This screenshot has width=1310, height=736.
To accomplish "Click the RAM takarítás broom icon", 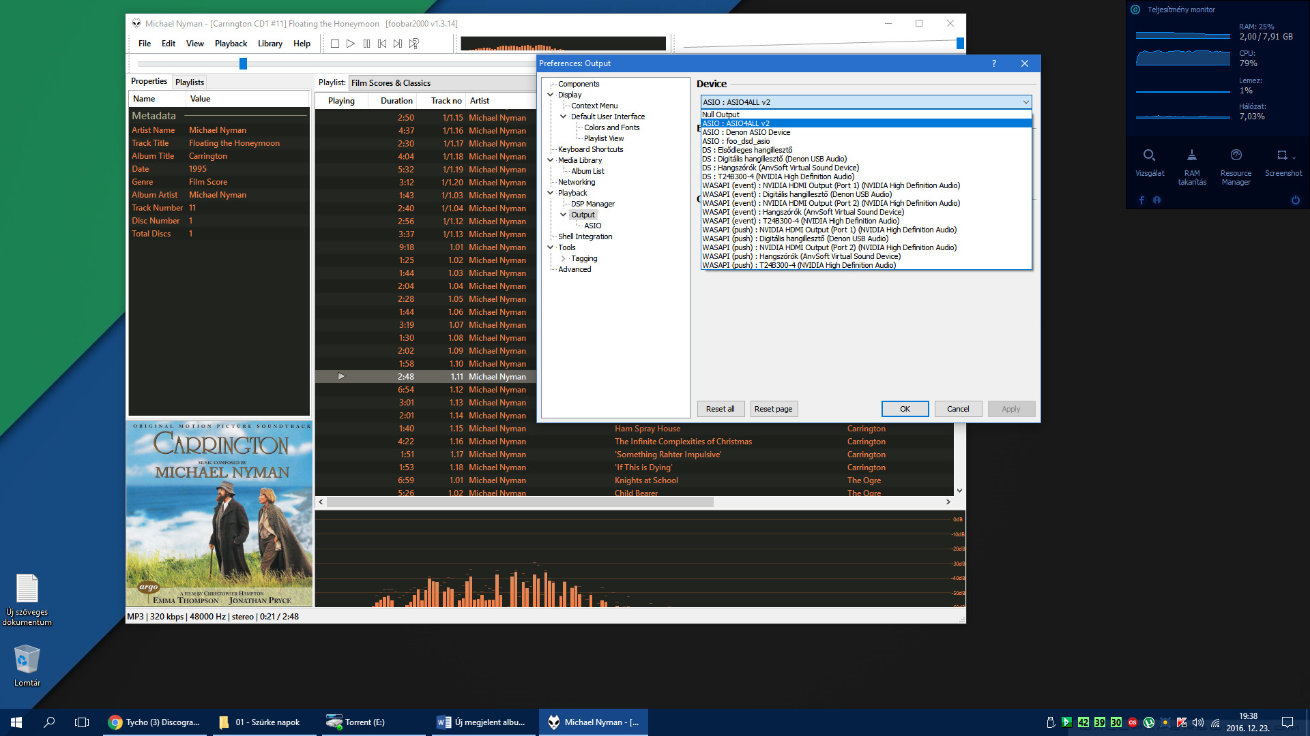I will (1191, 155).
